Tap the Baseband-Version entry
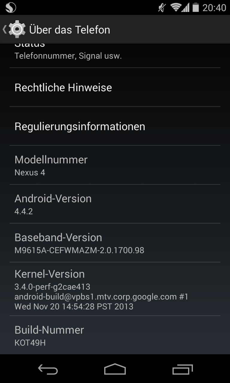Screen dimensions: 230x383 point(115,243)
